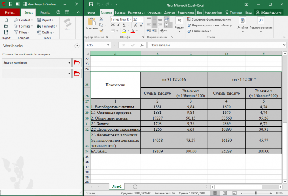Click the New project page icon
Screen dimensions: 288x196
pyautogui.click(x=6, y=20)
